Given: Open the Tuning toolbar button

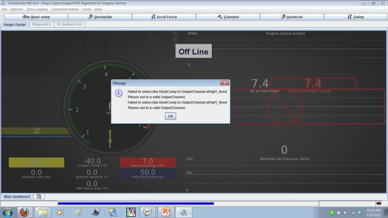Looking at the screenshot, I should [x=355, y=17].
